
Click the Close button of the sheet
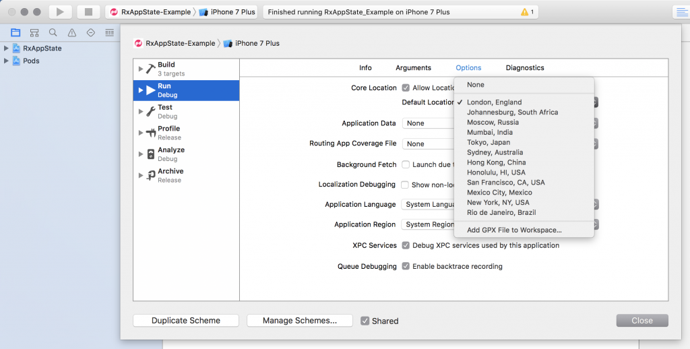tap(642, 321)
